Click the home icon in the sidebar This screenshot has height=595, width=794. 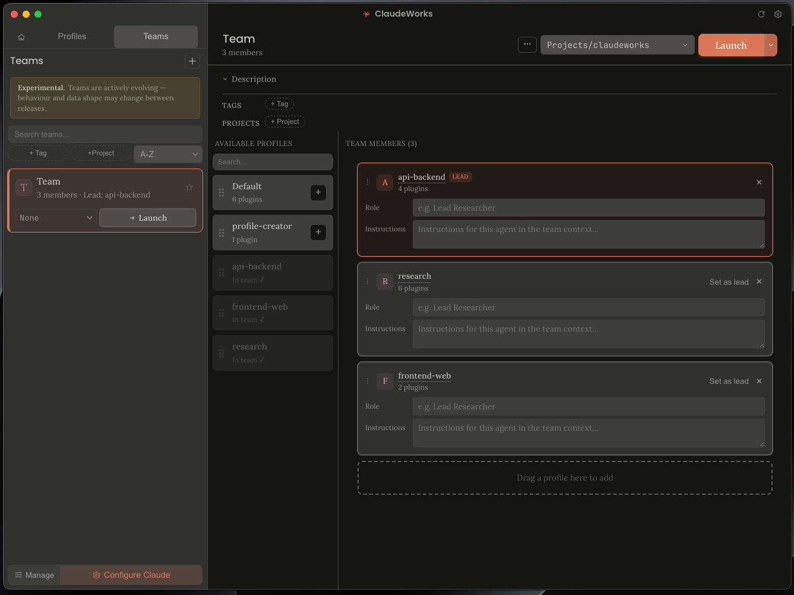[21, 36]
